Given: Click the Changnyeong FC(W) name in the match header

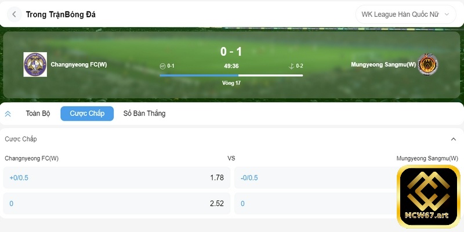Looking at the screenshot, I should (79, 64).
